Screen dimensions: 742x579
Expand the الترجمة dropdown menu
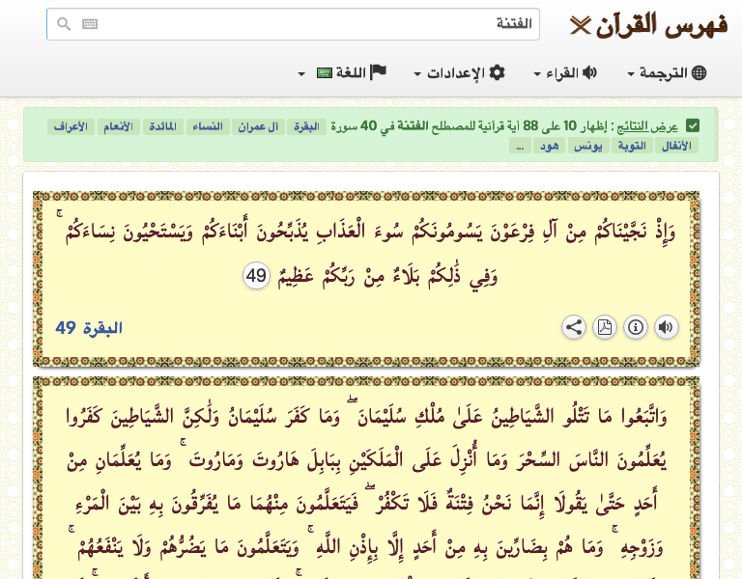click(x=667, y=73)
